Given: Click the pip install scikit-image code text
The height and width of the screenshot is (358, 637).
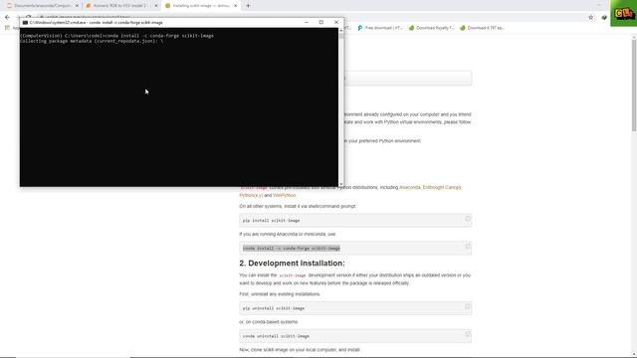Looking at the screenshot, I should [271, 221].
